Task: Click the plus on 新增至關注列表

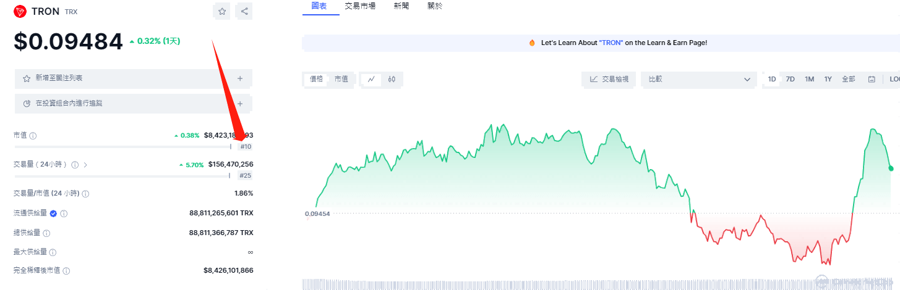Action: tap(240, 78)
